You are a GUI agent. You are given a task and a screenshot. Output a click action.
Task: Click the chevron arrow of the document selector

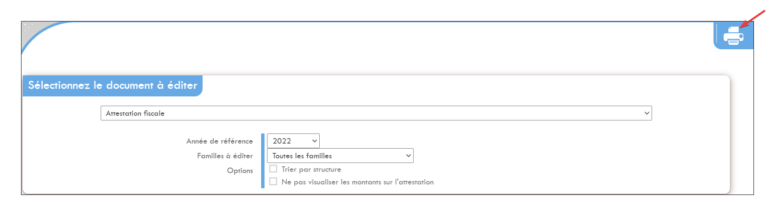click(647, 113)
